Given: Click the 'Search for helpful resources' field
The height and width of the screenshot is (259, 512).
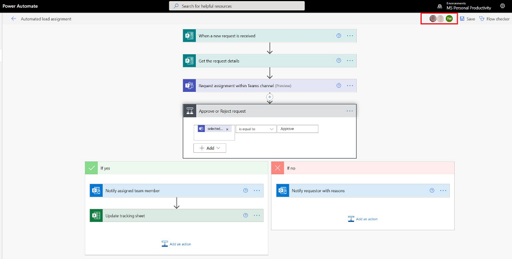Looking at the screenshot, I should 237,6.
